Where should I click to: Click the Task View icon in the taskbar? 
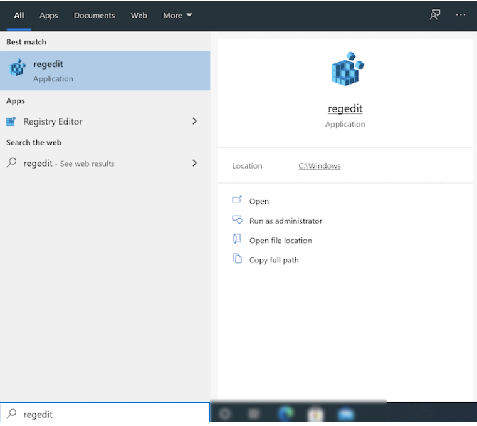[x=254, y=414]
